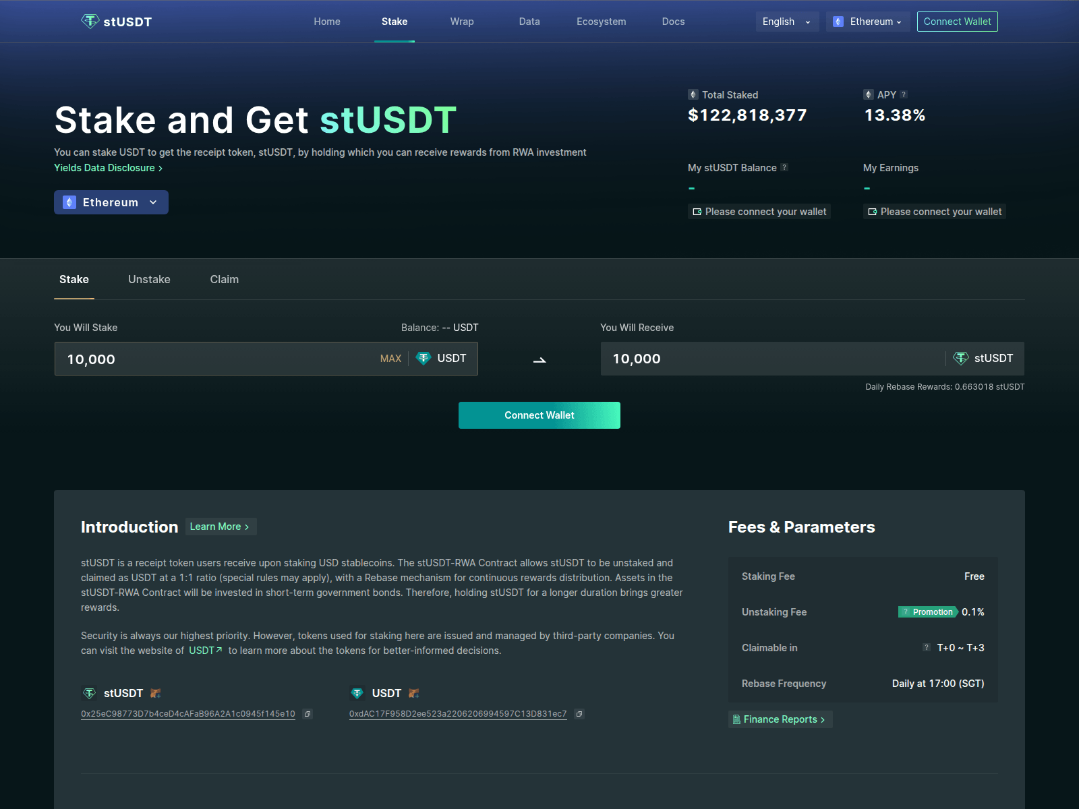Click the Finance Reports document icon

click(736, 719)
